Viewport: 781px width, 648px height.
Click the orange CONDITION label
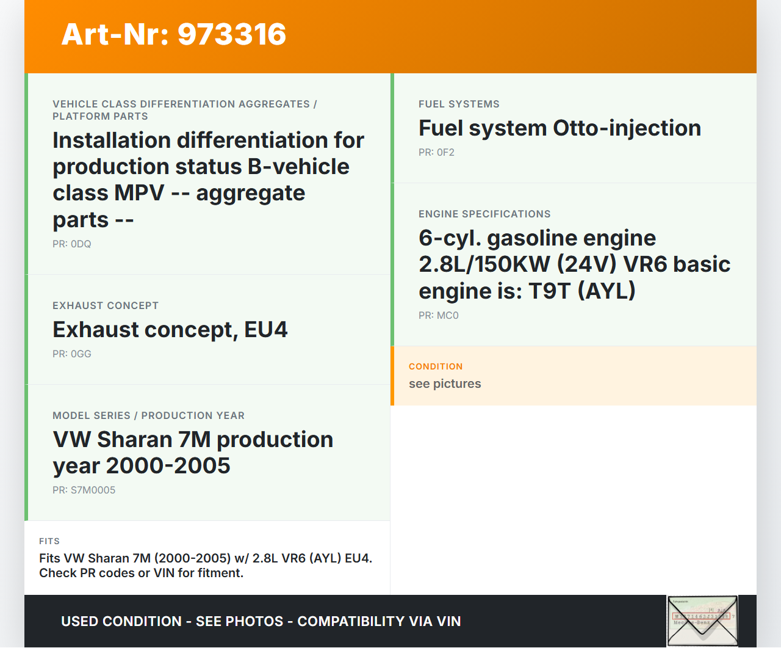(x=436, y=366)
